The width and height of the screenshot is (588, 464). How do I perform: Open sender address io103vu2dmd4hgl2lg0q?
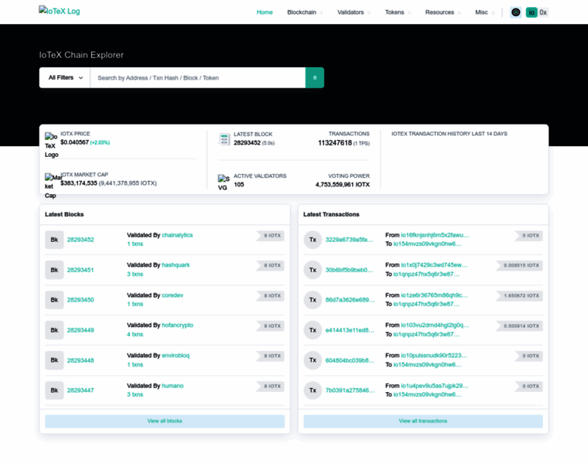pyautogui.click(x=435, y=325)
